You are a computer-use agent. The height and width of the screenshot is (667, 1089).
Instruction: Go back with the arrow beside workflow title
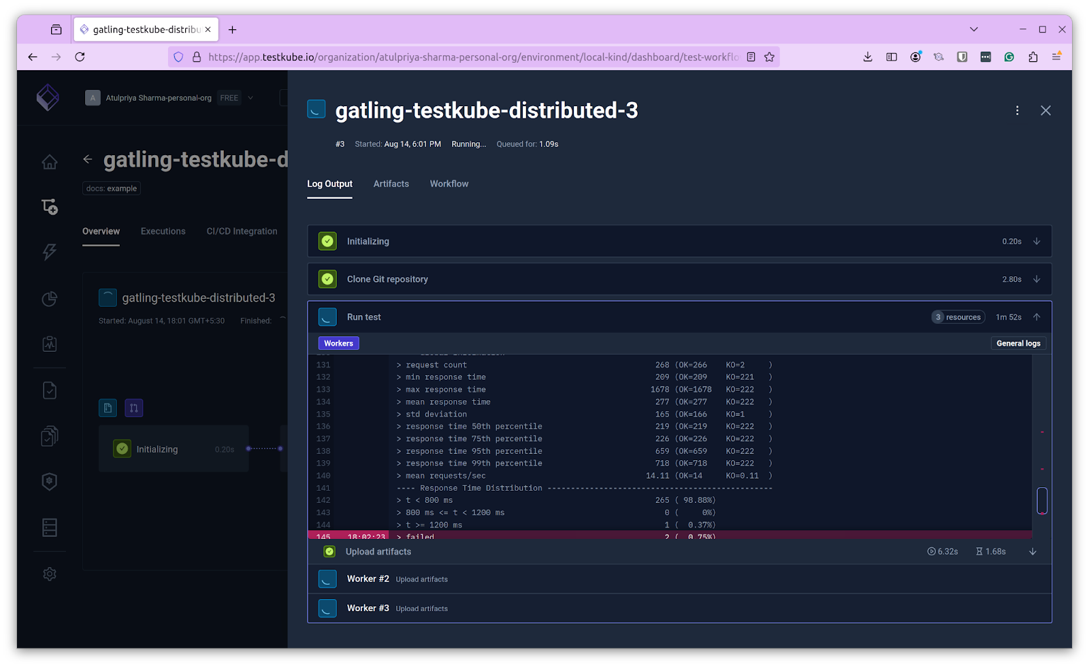[x=88, y=159]
